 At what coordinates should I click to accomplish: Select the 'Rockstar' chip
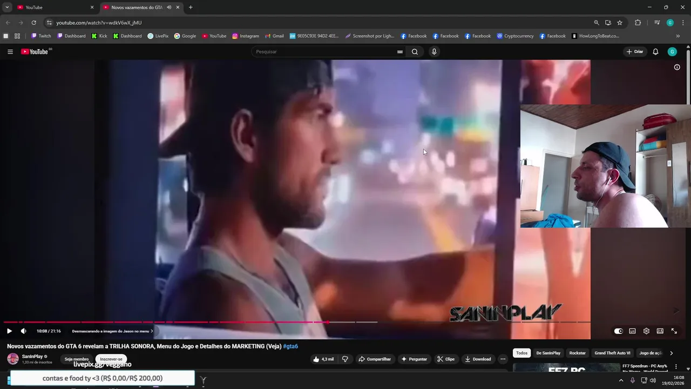(577, 353)
